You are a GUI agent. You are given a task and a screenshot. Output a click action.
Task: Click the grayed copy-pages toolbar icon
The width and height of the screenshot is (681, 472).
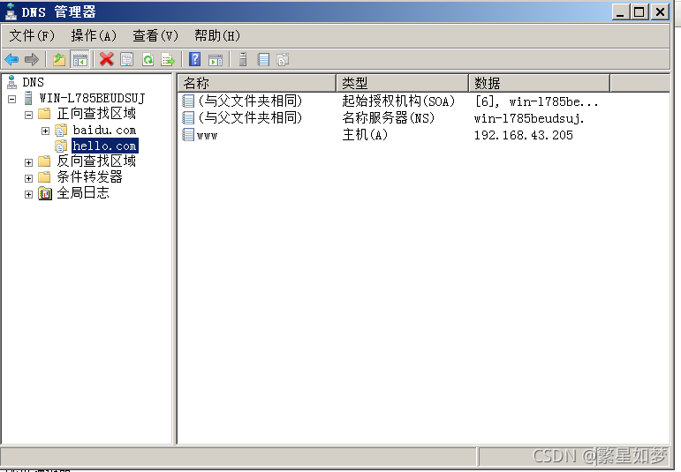pos(283,59)
